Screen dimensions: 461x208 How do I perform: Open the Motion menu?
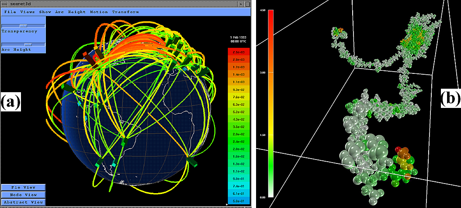click(99, 12)
